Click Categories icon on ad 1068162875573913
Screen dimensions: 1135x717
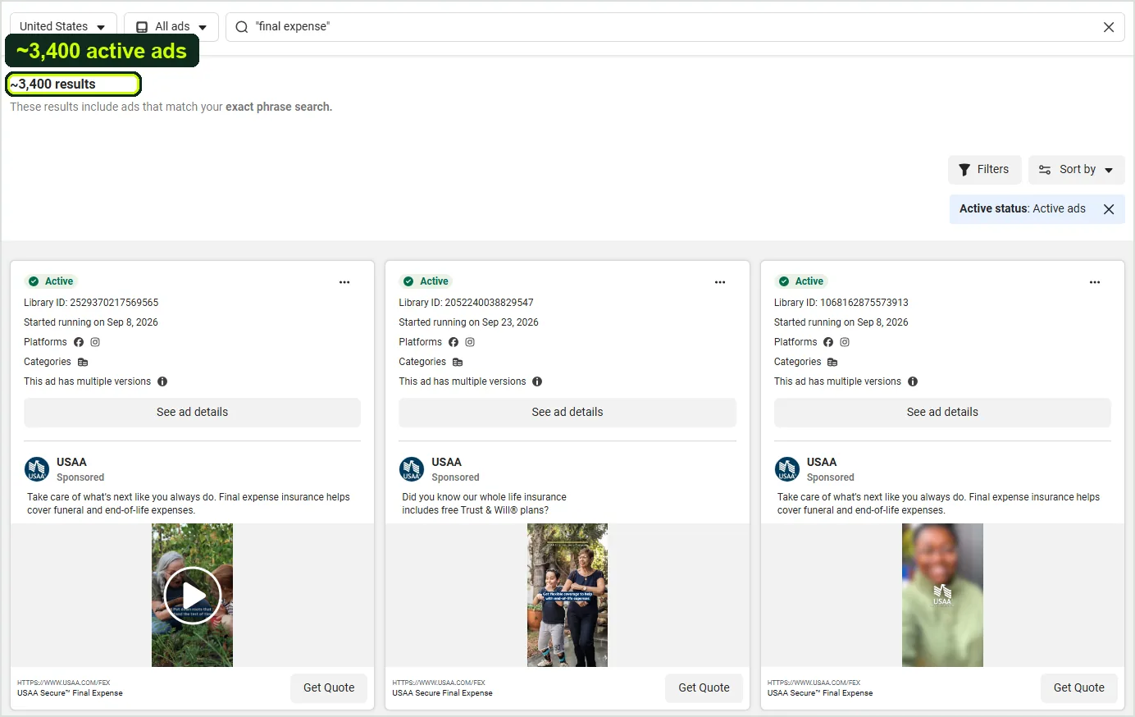pos(832,362)
